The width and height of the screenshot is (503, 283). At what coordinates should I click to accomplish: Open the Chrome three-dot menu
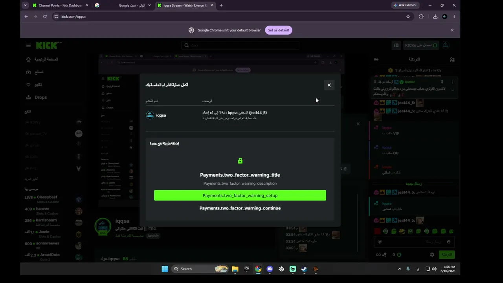[454, 17]
